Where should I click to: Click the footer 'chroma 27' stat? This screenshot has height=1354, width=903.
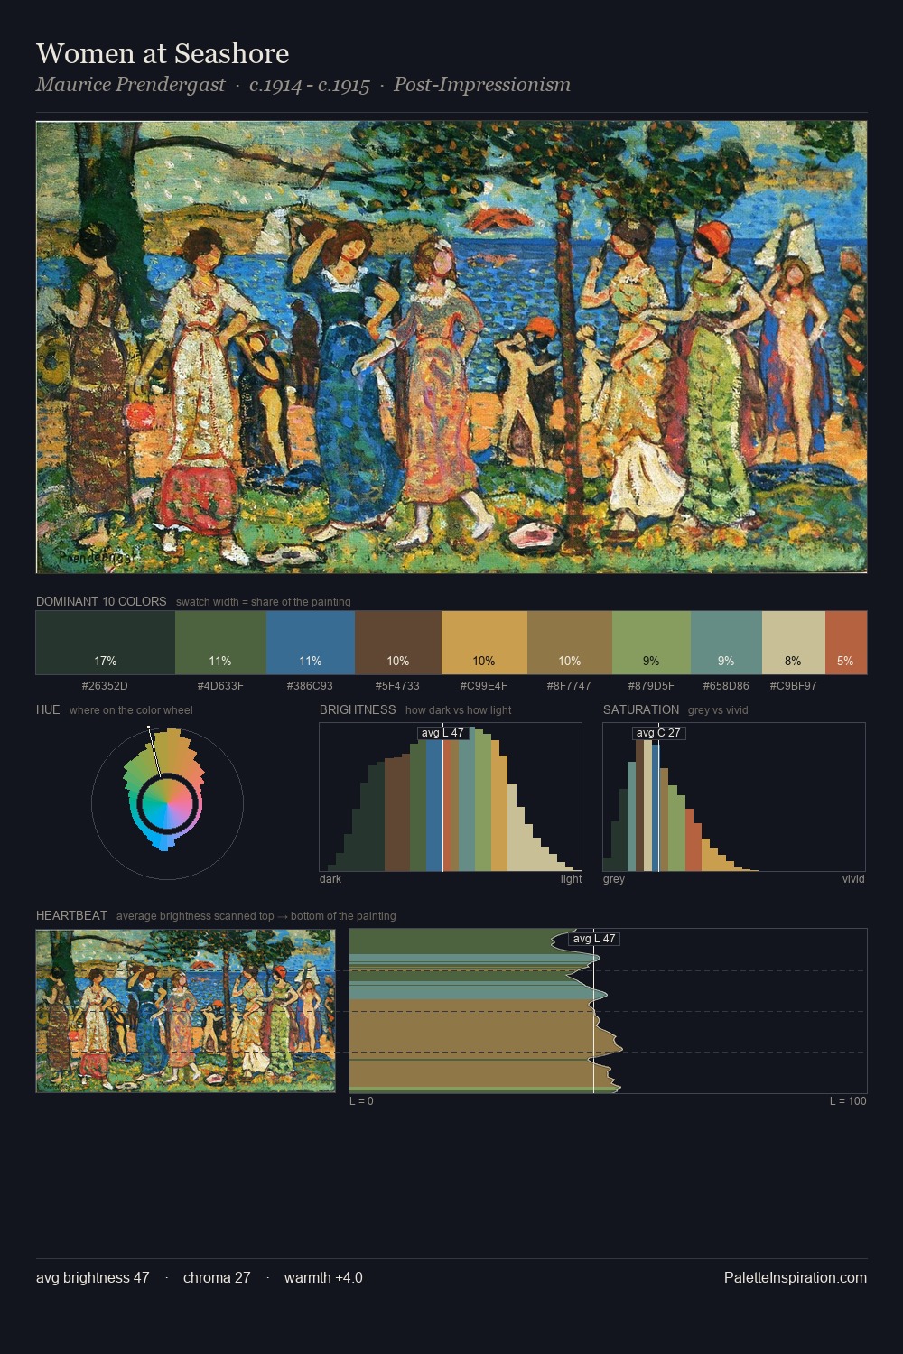click(217, 1277)
